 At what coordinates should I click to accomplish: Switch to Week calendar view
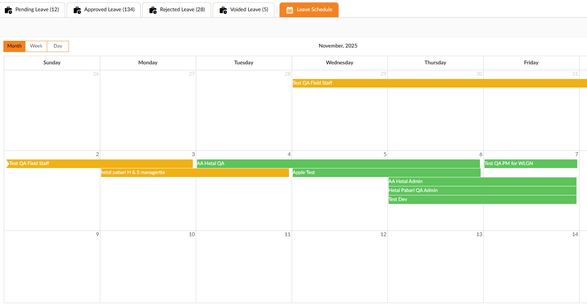click(x=36, y=46)
